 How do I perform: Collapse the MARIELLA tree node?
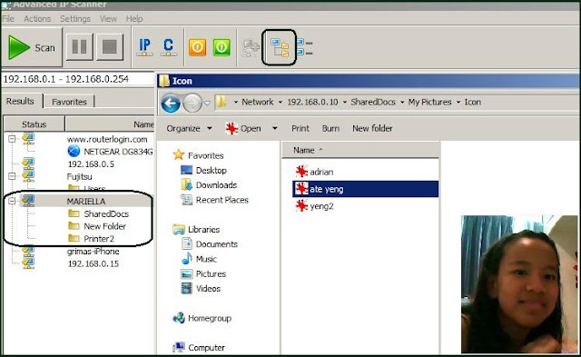coord(12,201)
